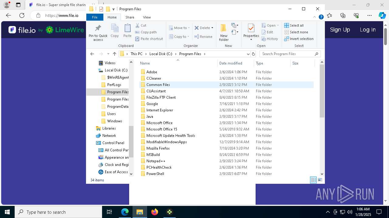This screenshot has height=218, width=389.
Task: Open Windows Start menu
Action: 7,212
